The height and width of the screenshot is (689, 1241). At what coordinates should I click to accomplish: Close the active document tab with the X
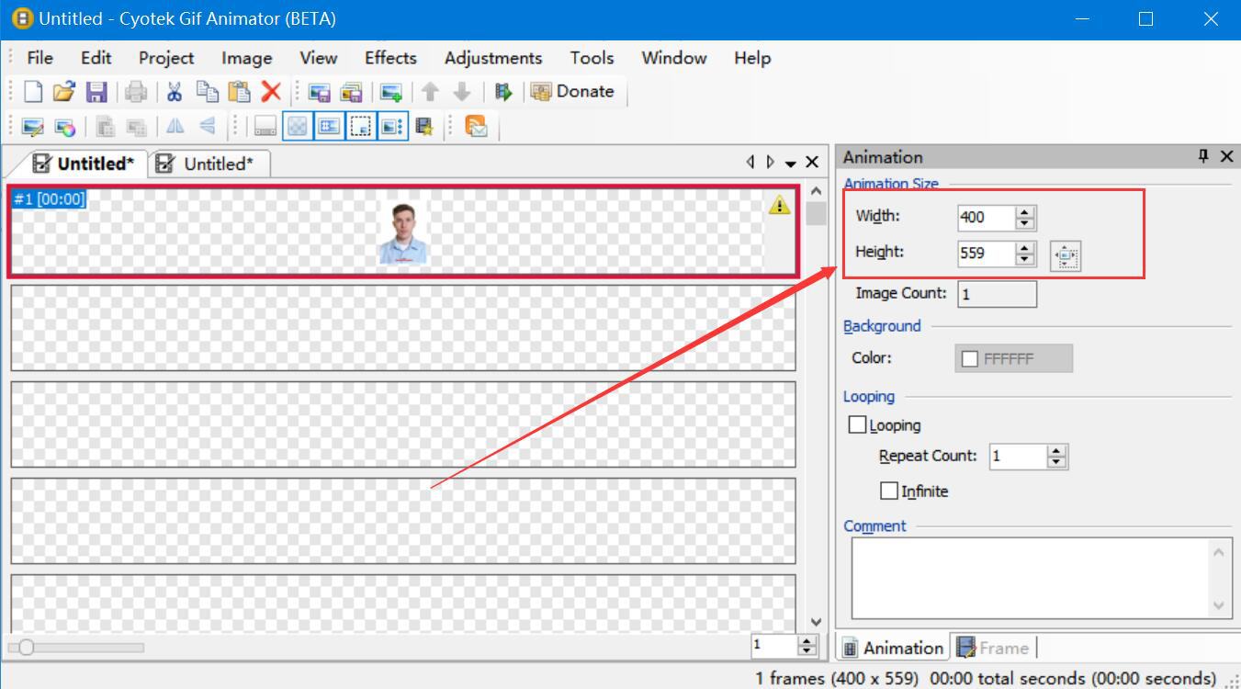812,162
